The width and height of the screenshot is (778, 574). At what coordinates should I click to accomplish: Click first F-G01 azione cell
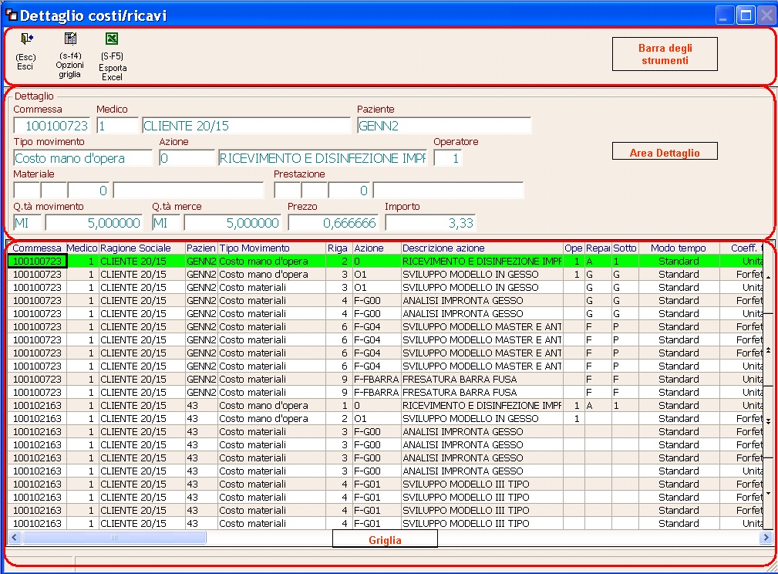[376, 485]
